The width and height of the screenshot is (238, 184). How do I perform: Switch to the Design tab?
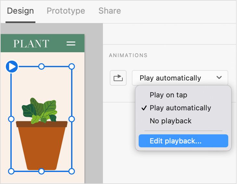point(20,11)
